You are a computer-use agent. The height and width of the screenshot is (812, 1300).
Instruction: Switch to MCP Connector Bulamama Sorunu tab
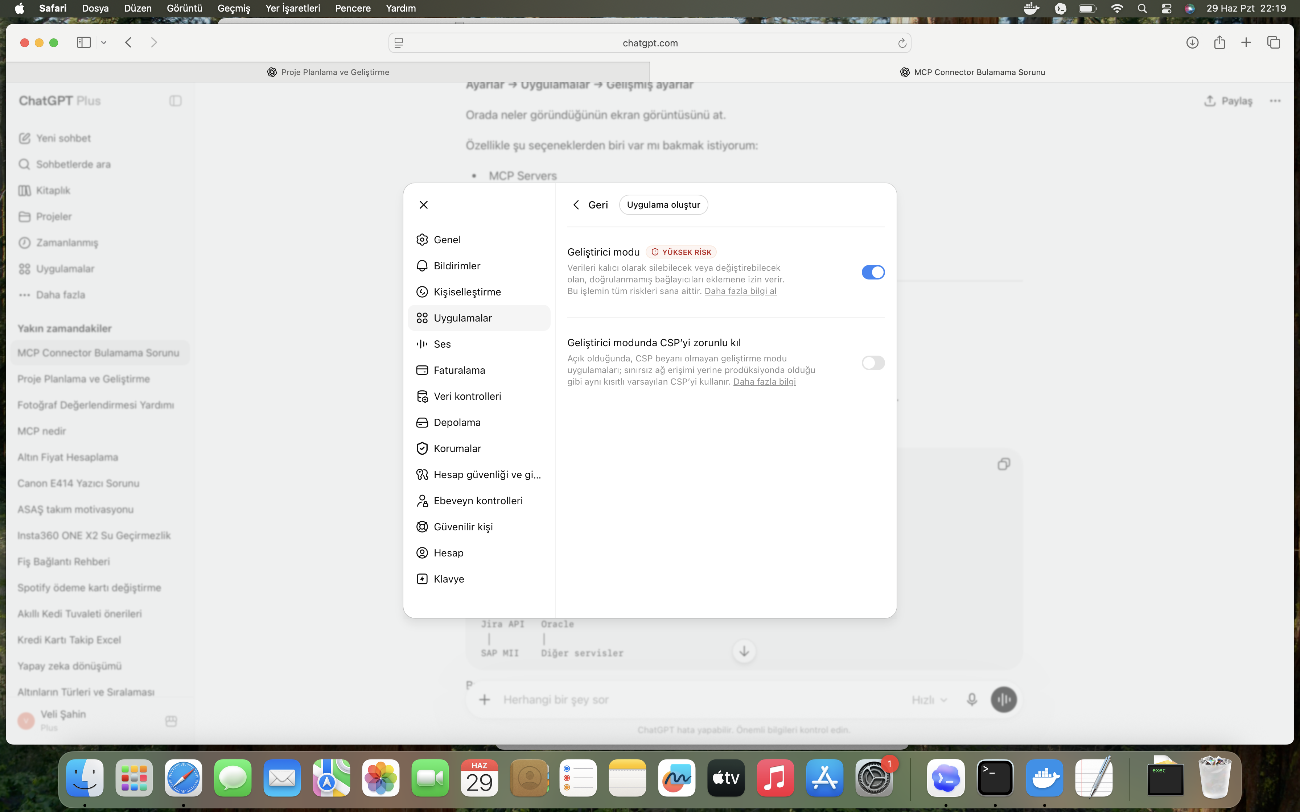[972, 72]
